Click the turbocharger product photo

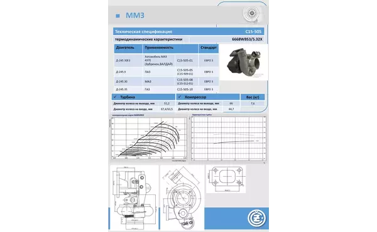coord(244,62)
